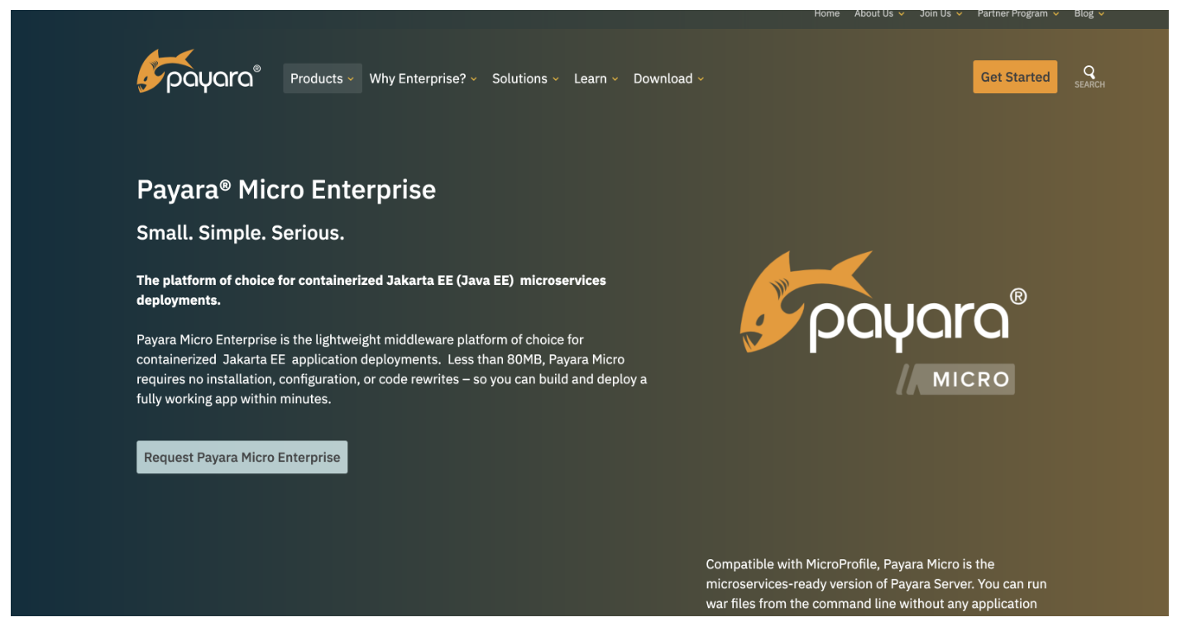
Task: Click the Payara fish logo in the header
Action: tap(199, 72)
